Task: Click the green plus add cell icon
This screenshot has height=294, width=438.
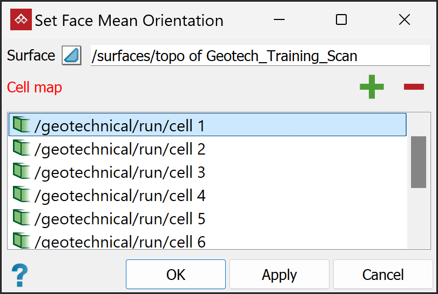Action: 372,87
